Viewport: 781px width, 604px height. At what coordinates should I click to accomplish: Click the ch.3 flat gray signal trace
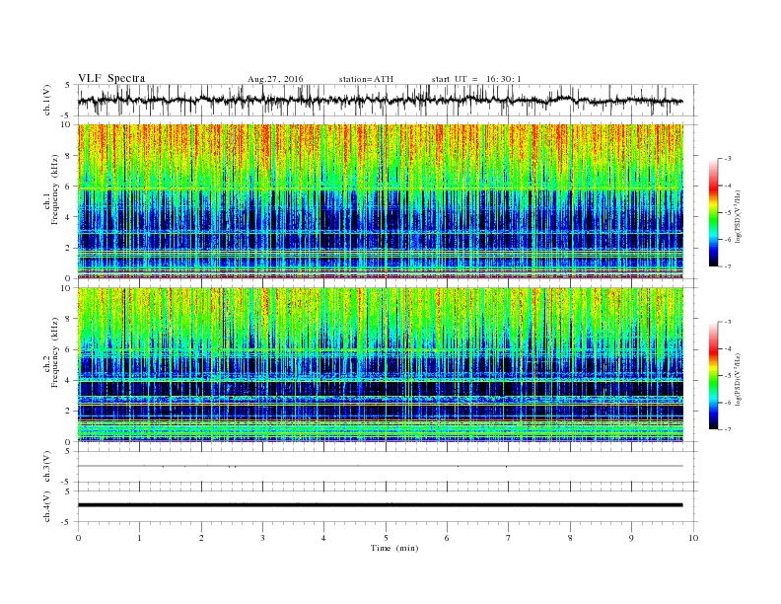pyautogui.click(x=380, y=466)
